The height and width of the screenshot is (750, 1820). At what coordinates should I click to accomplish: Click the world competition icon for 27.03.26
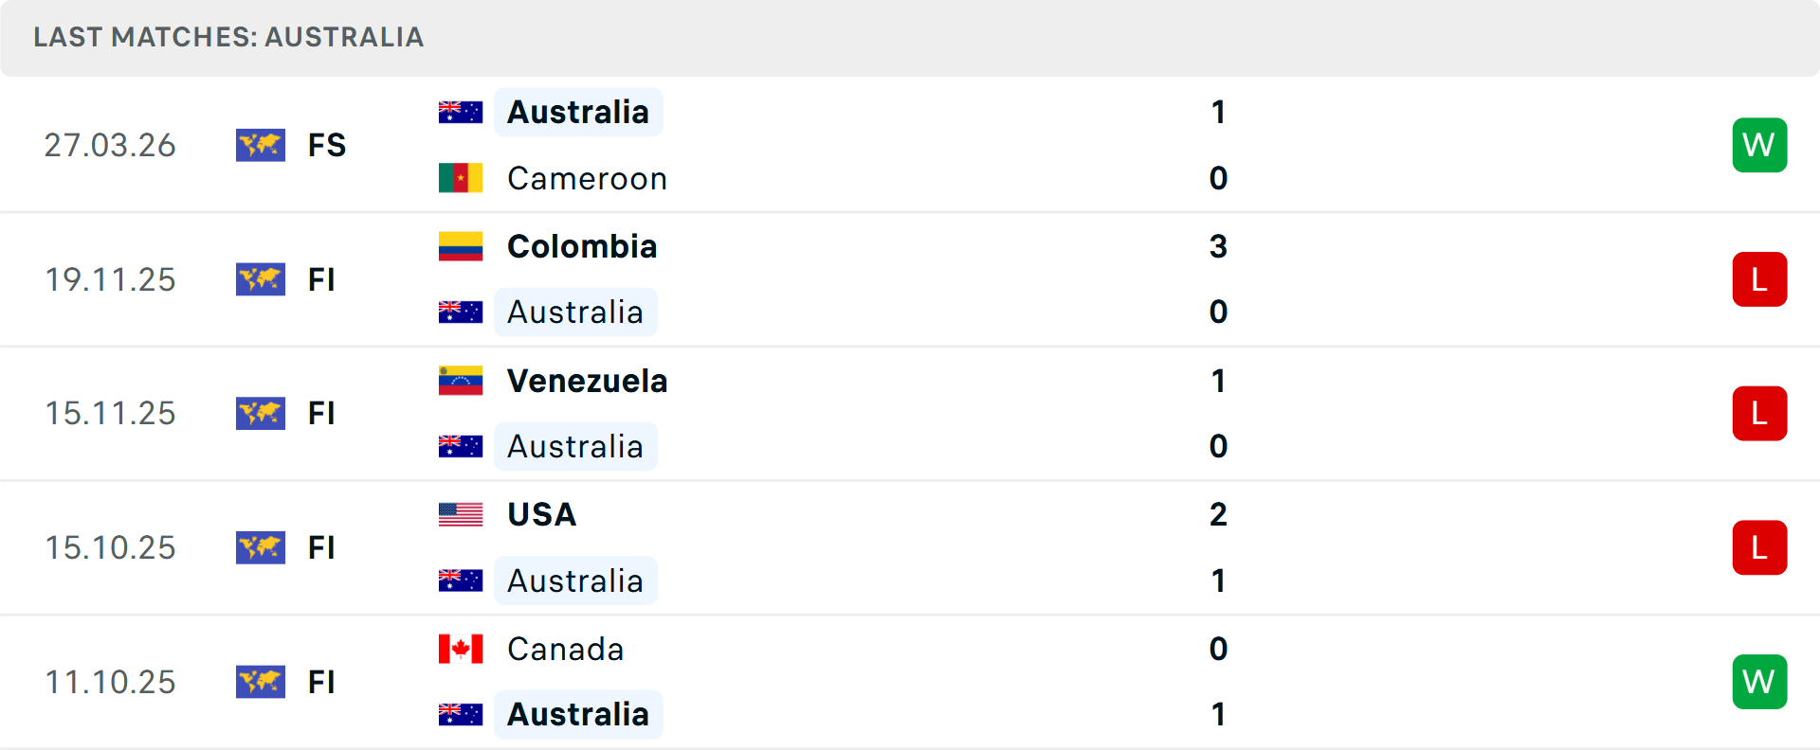(261, 145)
